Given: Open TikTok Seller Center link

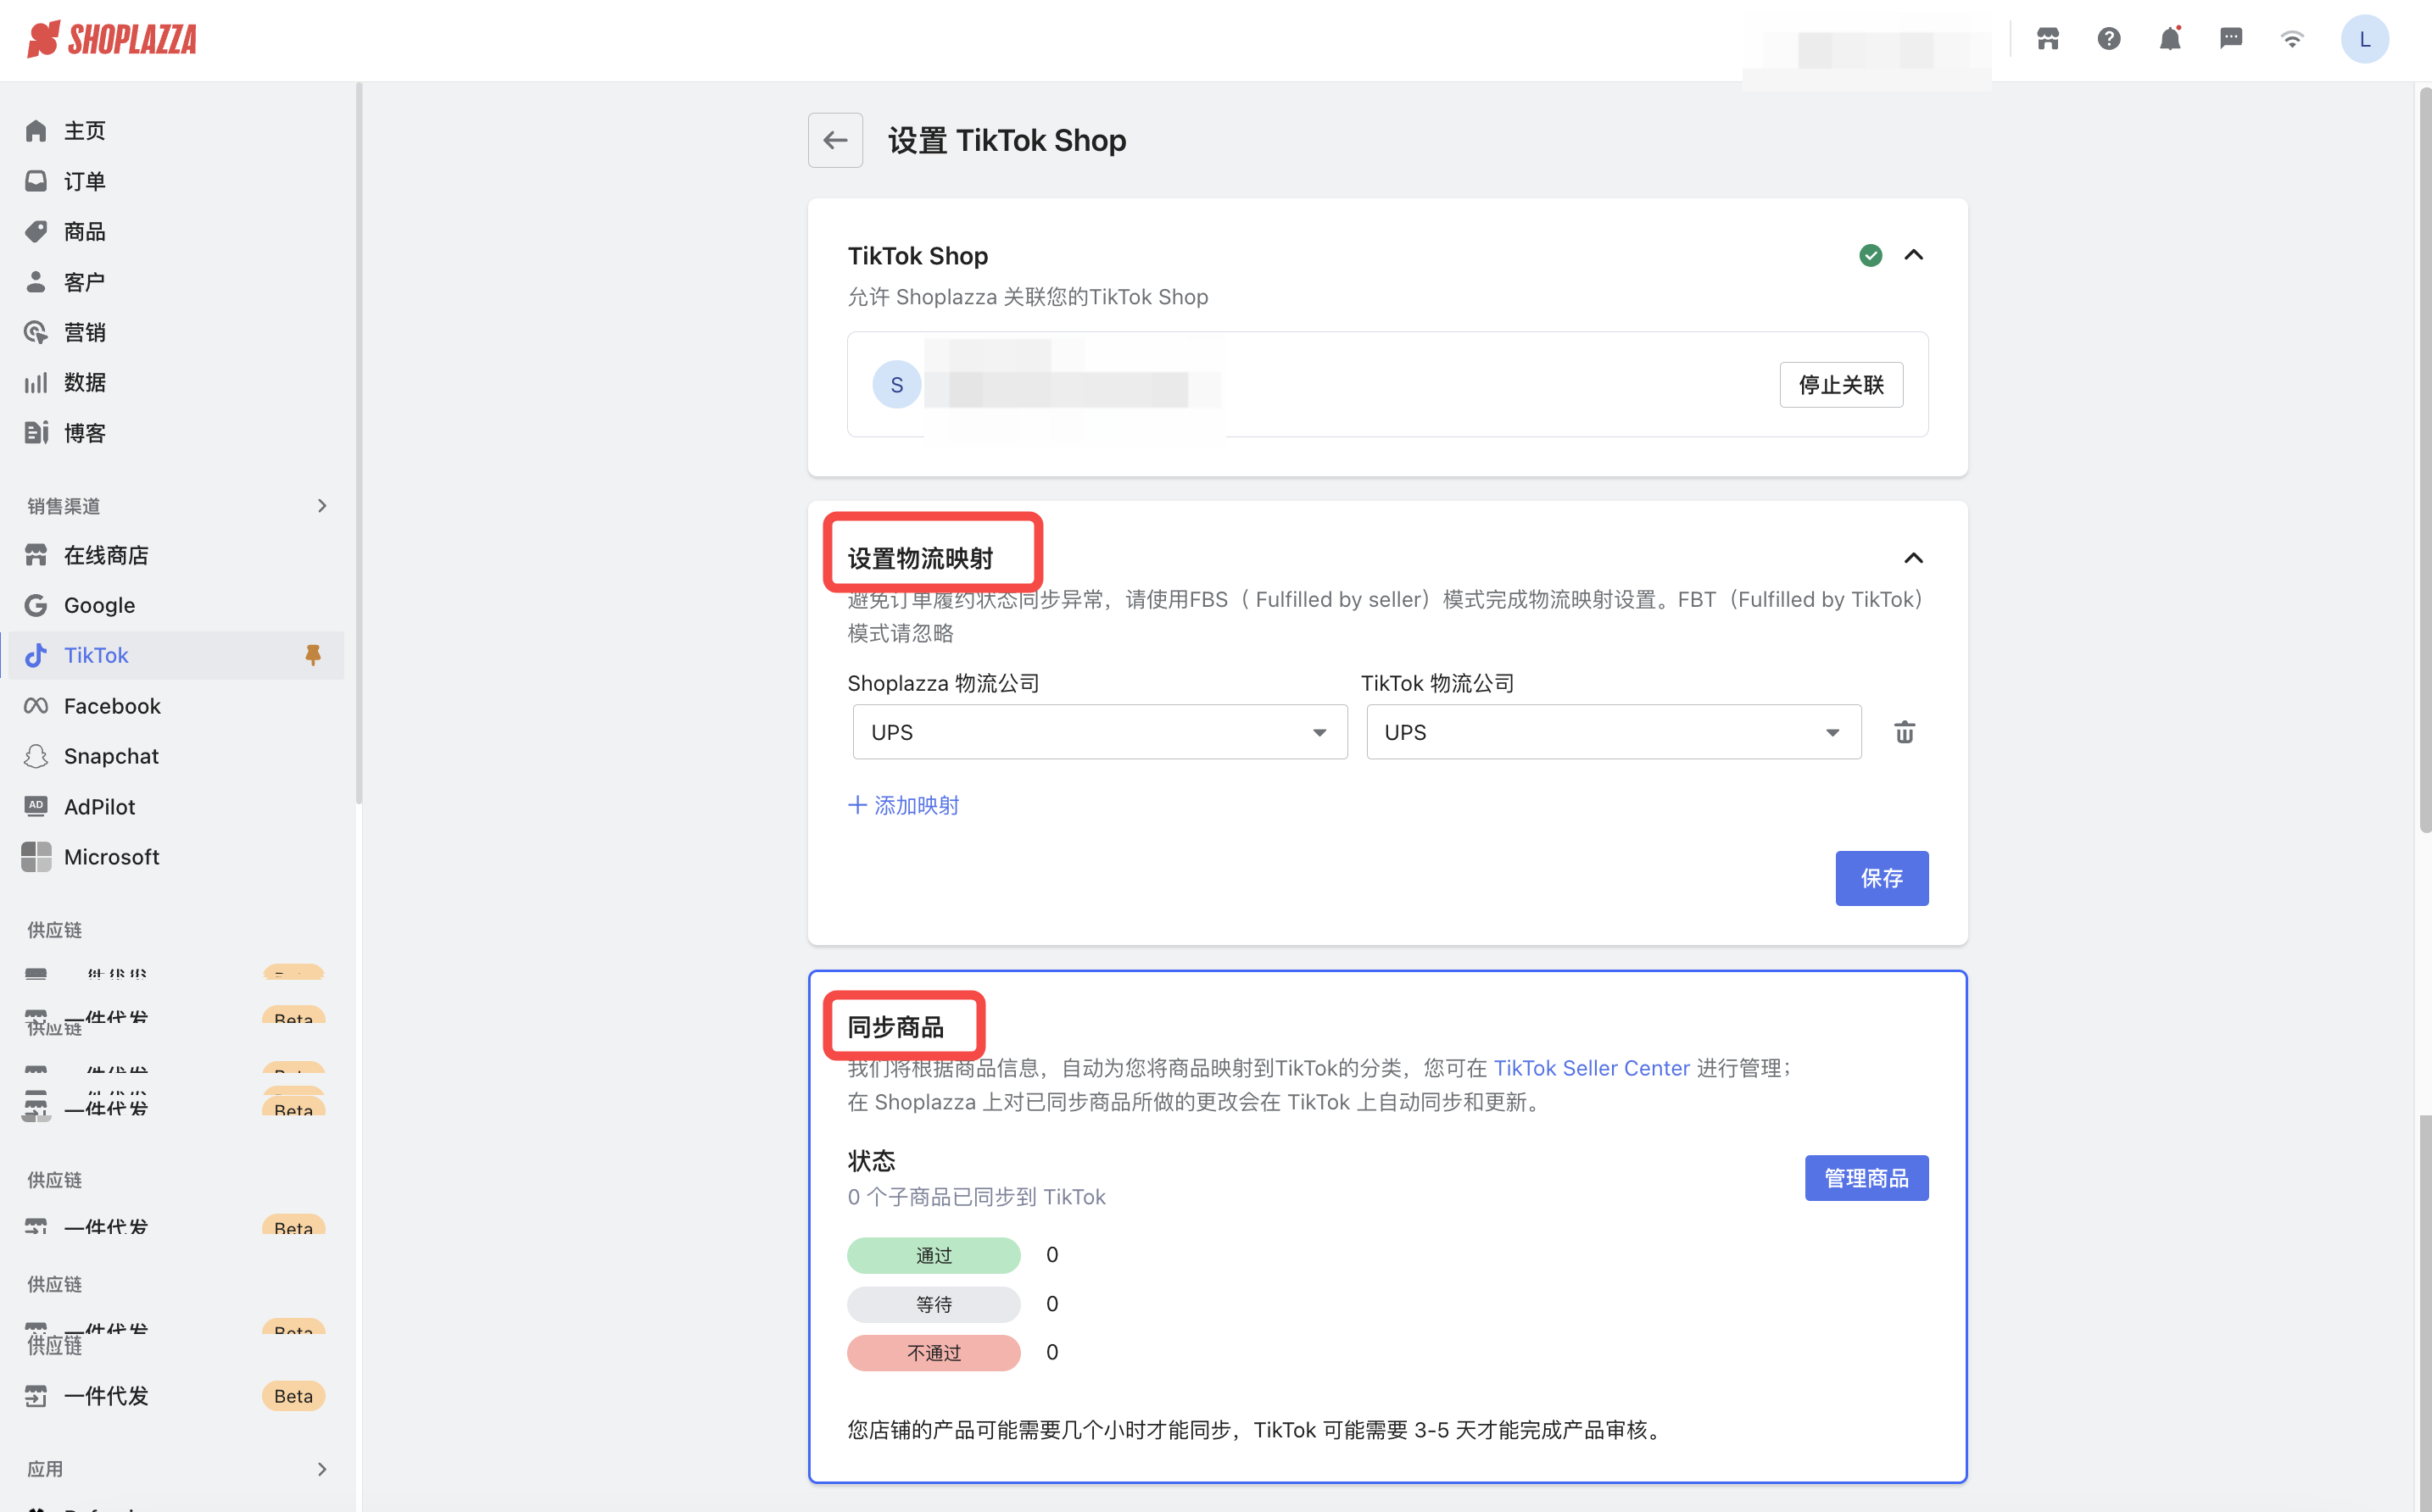Looking at the screenshot, I should tap(1591, 1068).
